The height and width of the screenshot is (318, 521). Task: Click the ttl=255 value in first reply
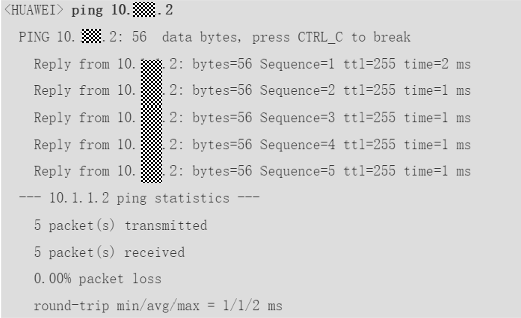[x=370, y=64]
